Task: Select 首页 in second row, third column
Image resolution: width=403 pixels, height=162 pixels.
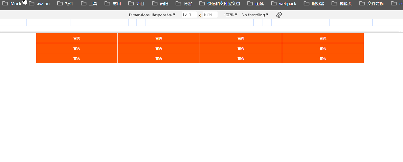Action: click(x=241, y=48)
